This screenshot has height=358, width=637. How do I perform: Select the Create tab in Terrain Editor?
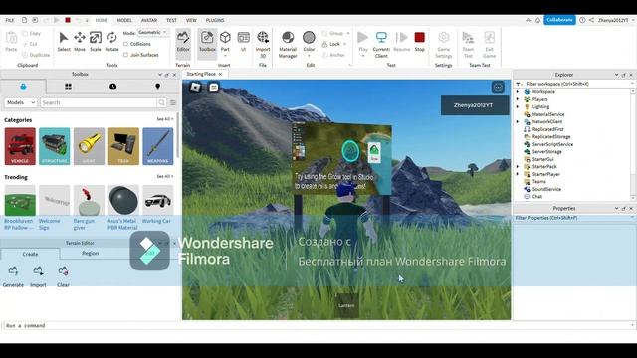(30, 254)
